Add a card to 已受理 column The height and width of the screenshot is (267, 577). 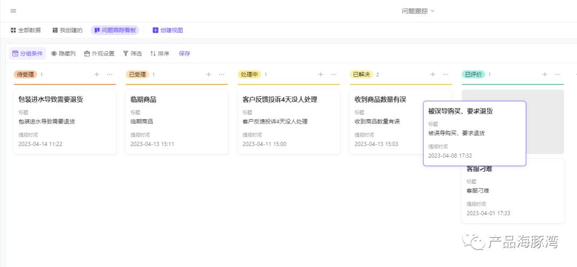pos(209,74)
